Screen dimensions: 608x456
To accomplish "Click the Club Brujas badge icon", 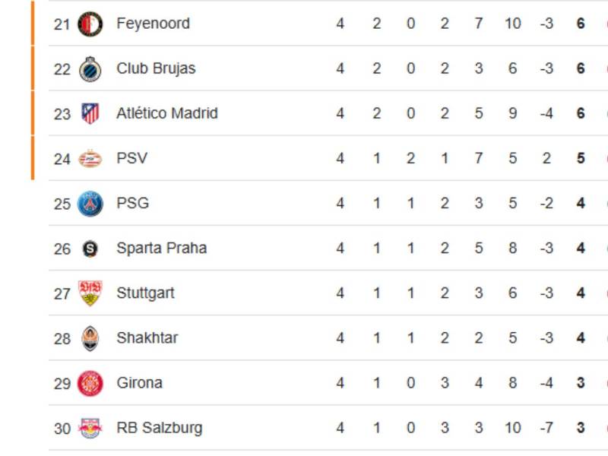I will pos(89,68).
